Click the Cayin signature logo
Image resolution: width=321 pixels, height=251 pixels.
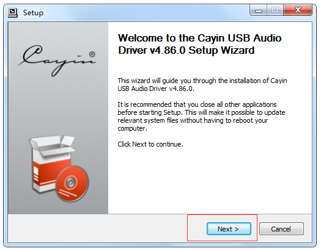click(57, 60)
